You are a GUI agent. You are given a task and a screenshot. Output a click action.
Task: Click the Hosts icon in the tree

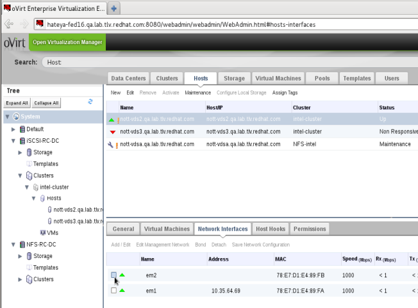pos(42,199)
